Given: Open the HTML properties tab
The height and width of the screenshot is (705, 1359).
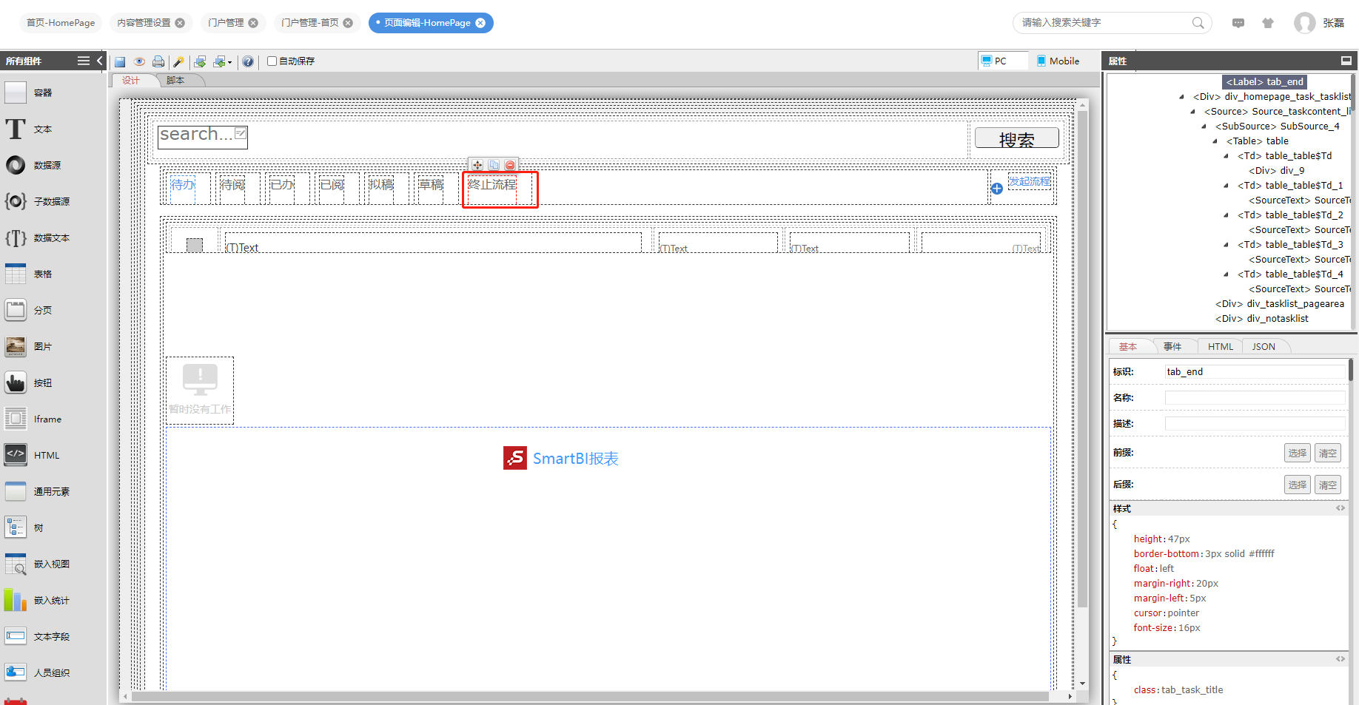Looking at the screenshot, I should (1221, 347).
